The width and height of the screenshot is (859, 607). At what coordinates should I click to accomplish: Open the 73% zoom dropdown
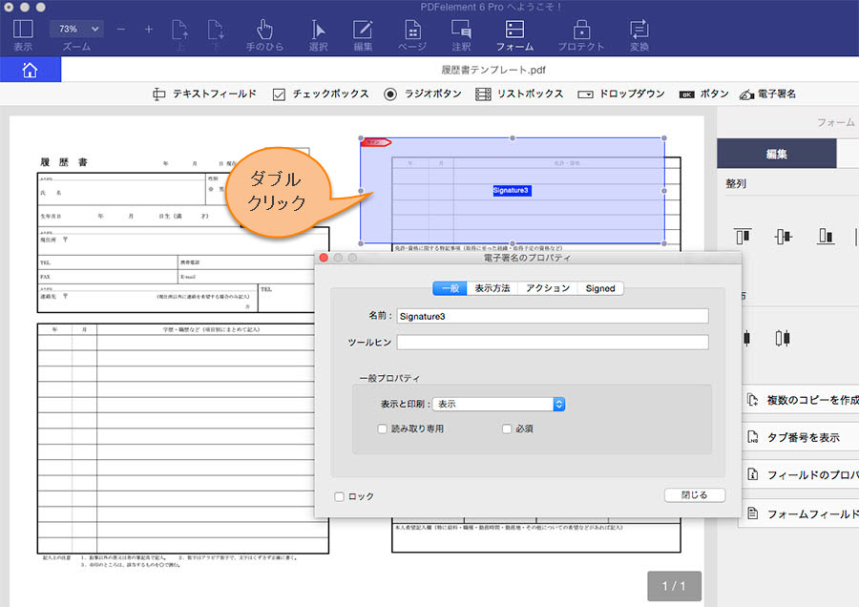[x=75, y=29]
